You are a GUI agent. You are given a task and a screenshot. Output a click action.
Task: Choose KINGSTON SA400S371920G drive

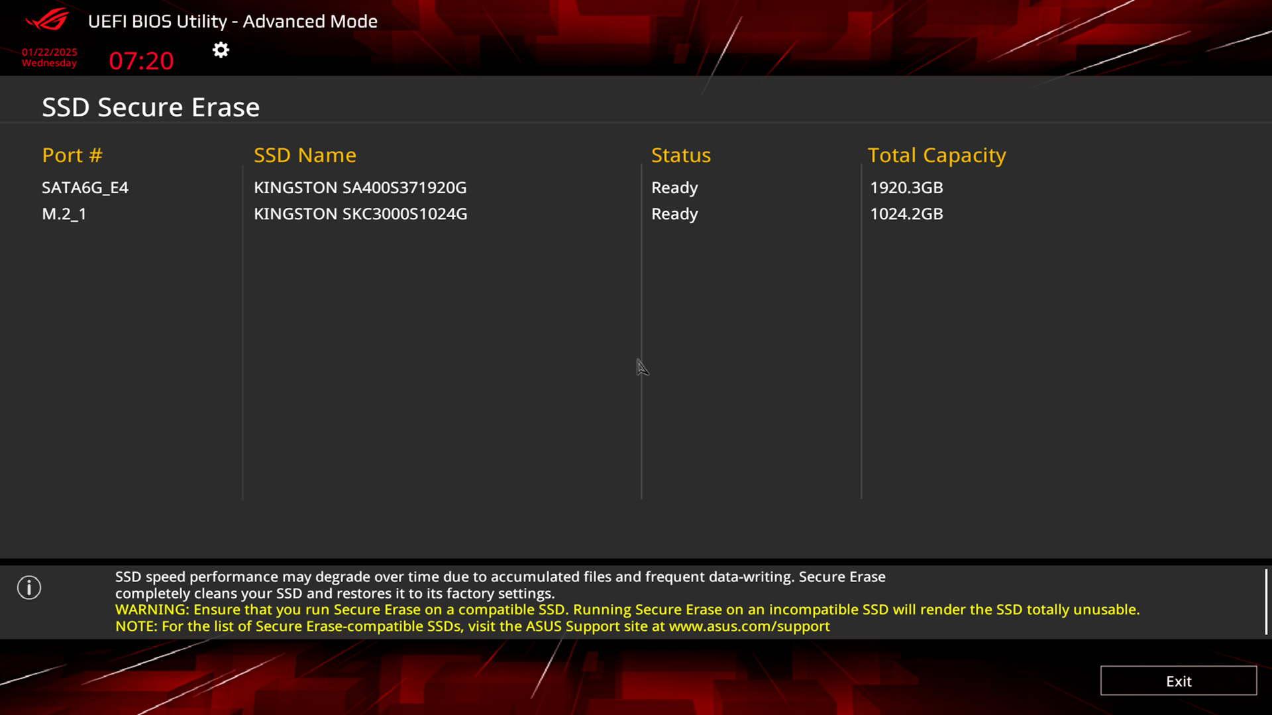coord(360,188)
